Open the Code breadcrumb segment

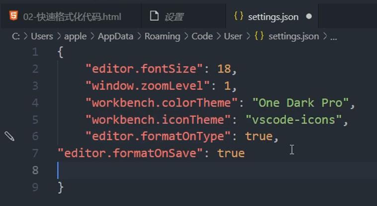(x=202, y=36)
